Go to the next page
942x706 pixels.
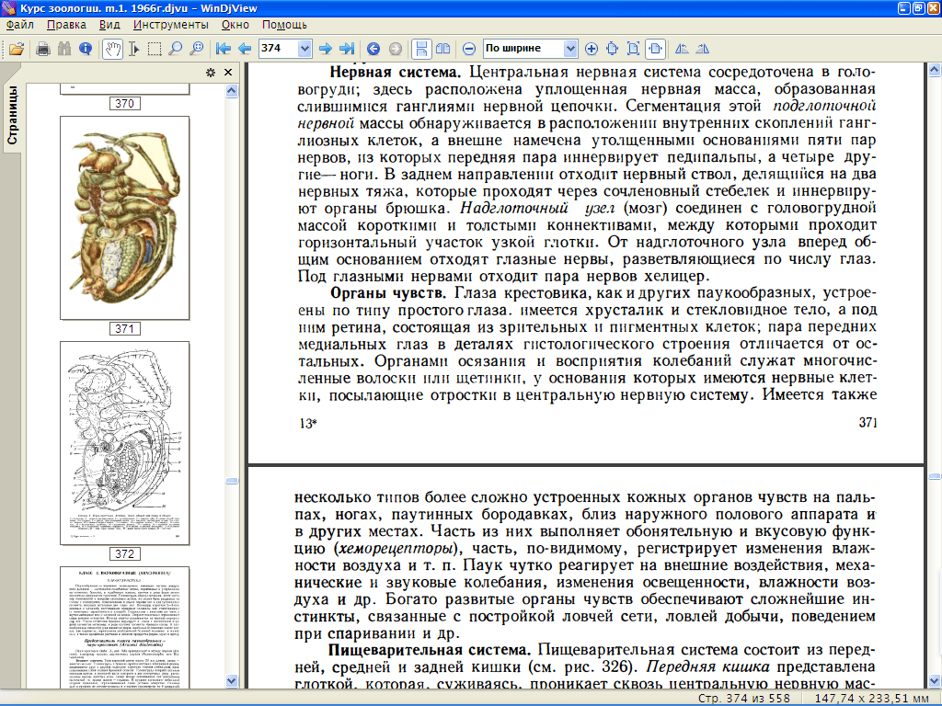click(x=326, y=49)
